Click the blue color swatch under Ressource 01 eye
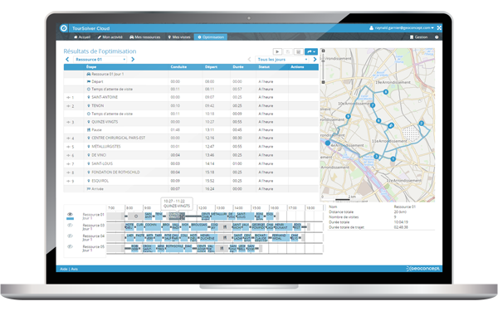The height and width of the screenshot is (311, 498). [71, 219]
